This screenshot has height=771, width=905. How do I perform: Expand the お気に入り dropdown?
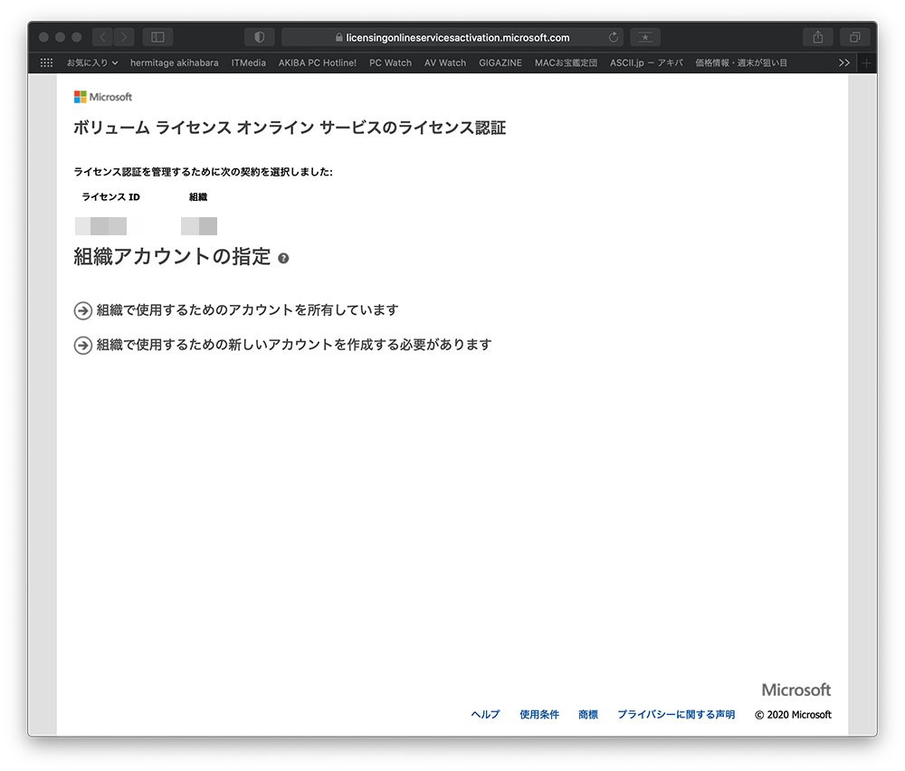point(91,62)
